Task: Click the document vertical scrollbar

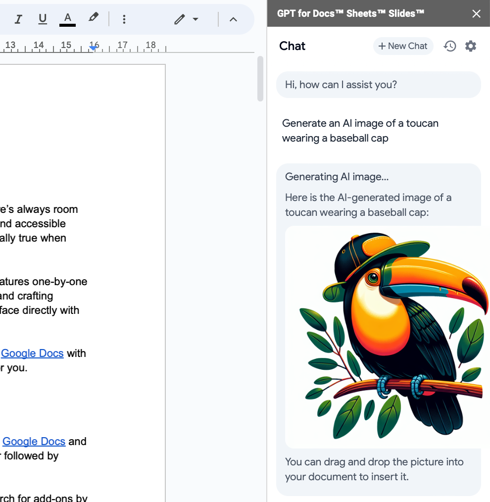Action: coord(260,79)
